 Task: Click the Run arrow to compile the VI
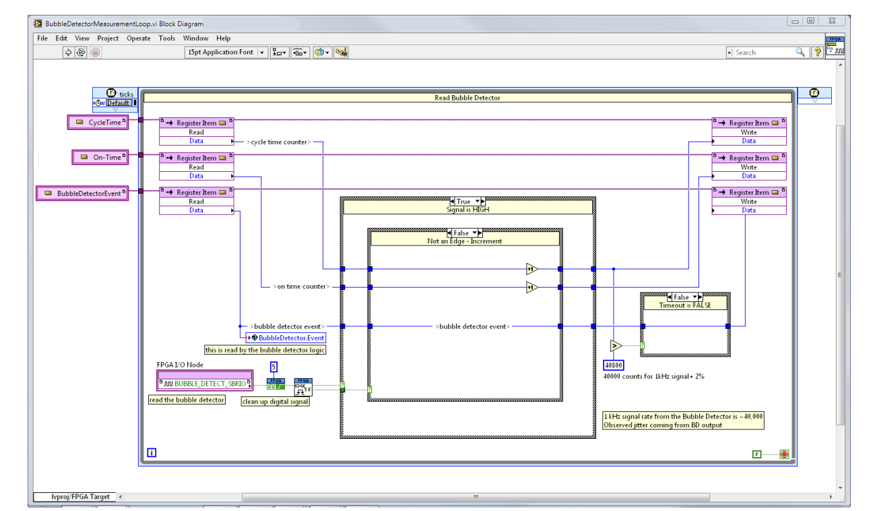pos(67,52)
